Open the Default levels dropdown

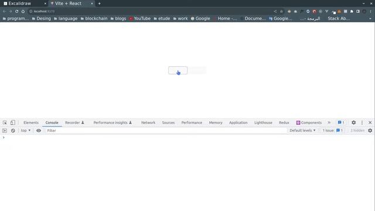coord(302,131)
